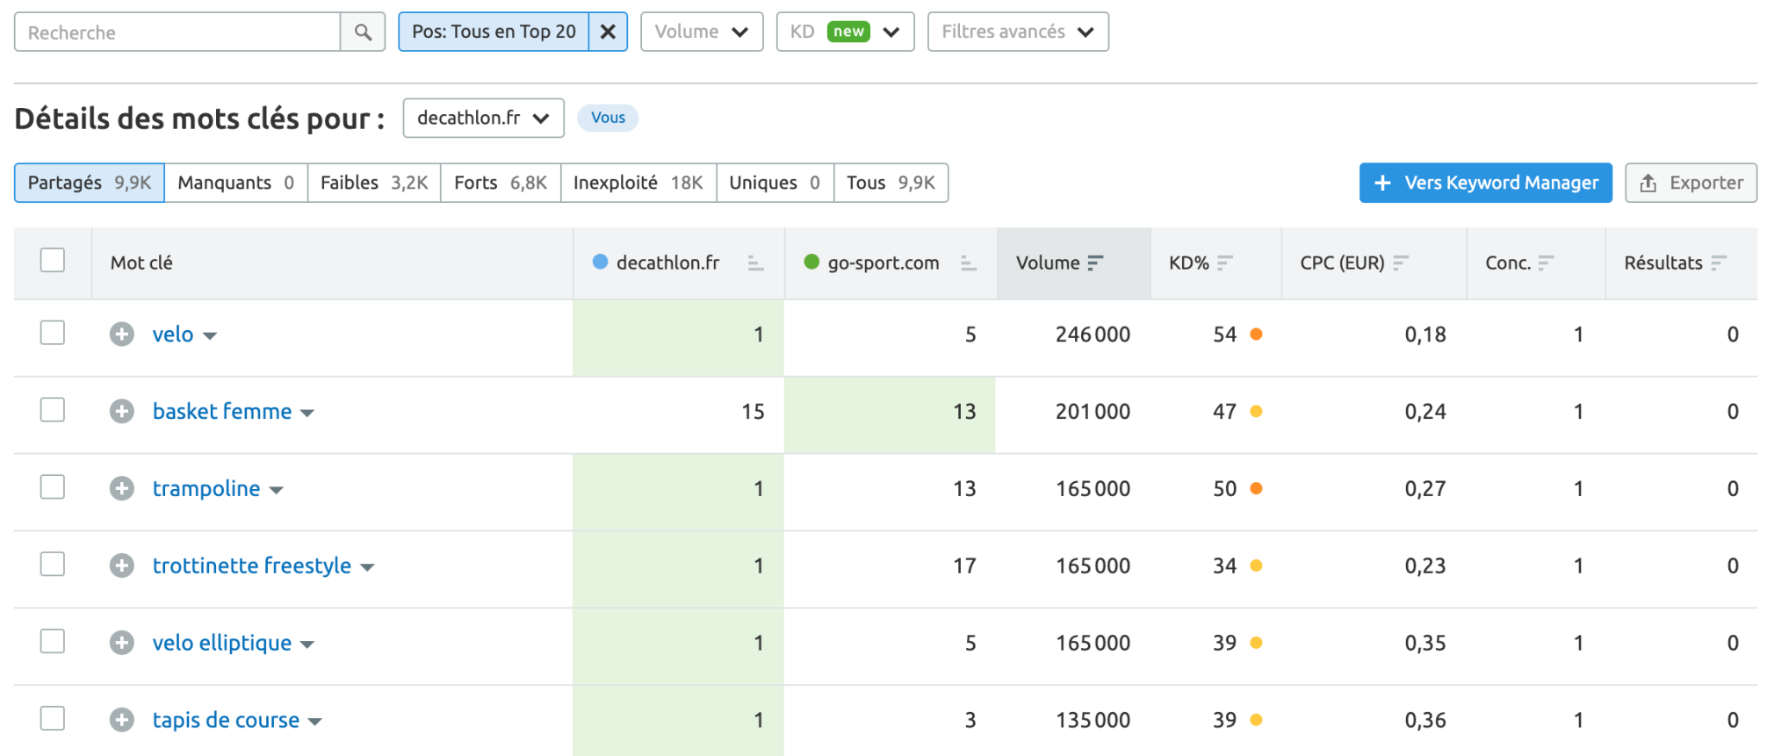1774x756 pixels.
Task: Click the 'Vers Keyword Manager' button
Action: click(x=1485, y=183)
